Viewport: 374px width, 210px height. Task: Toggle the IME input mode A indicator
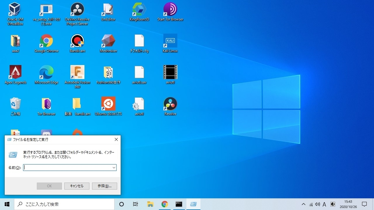(324, 204)
